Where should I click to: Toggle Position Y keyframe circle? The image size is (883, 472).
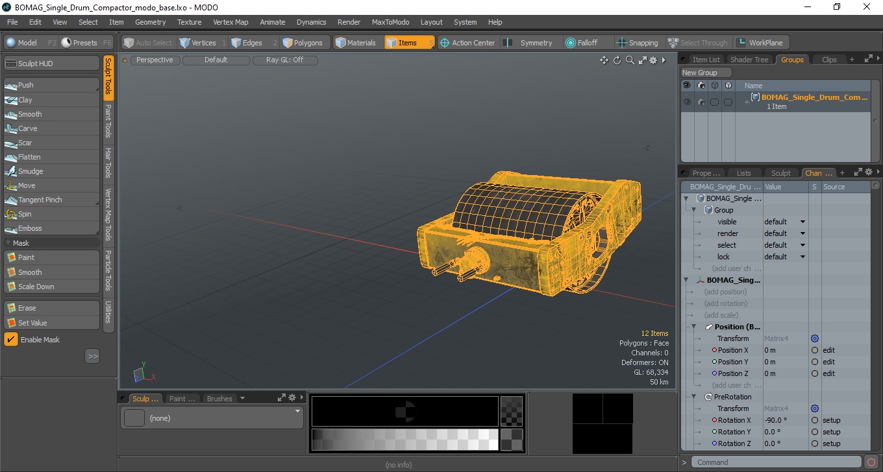(814, 362)
